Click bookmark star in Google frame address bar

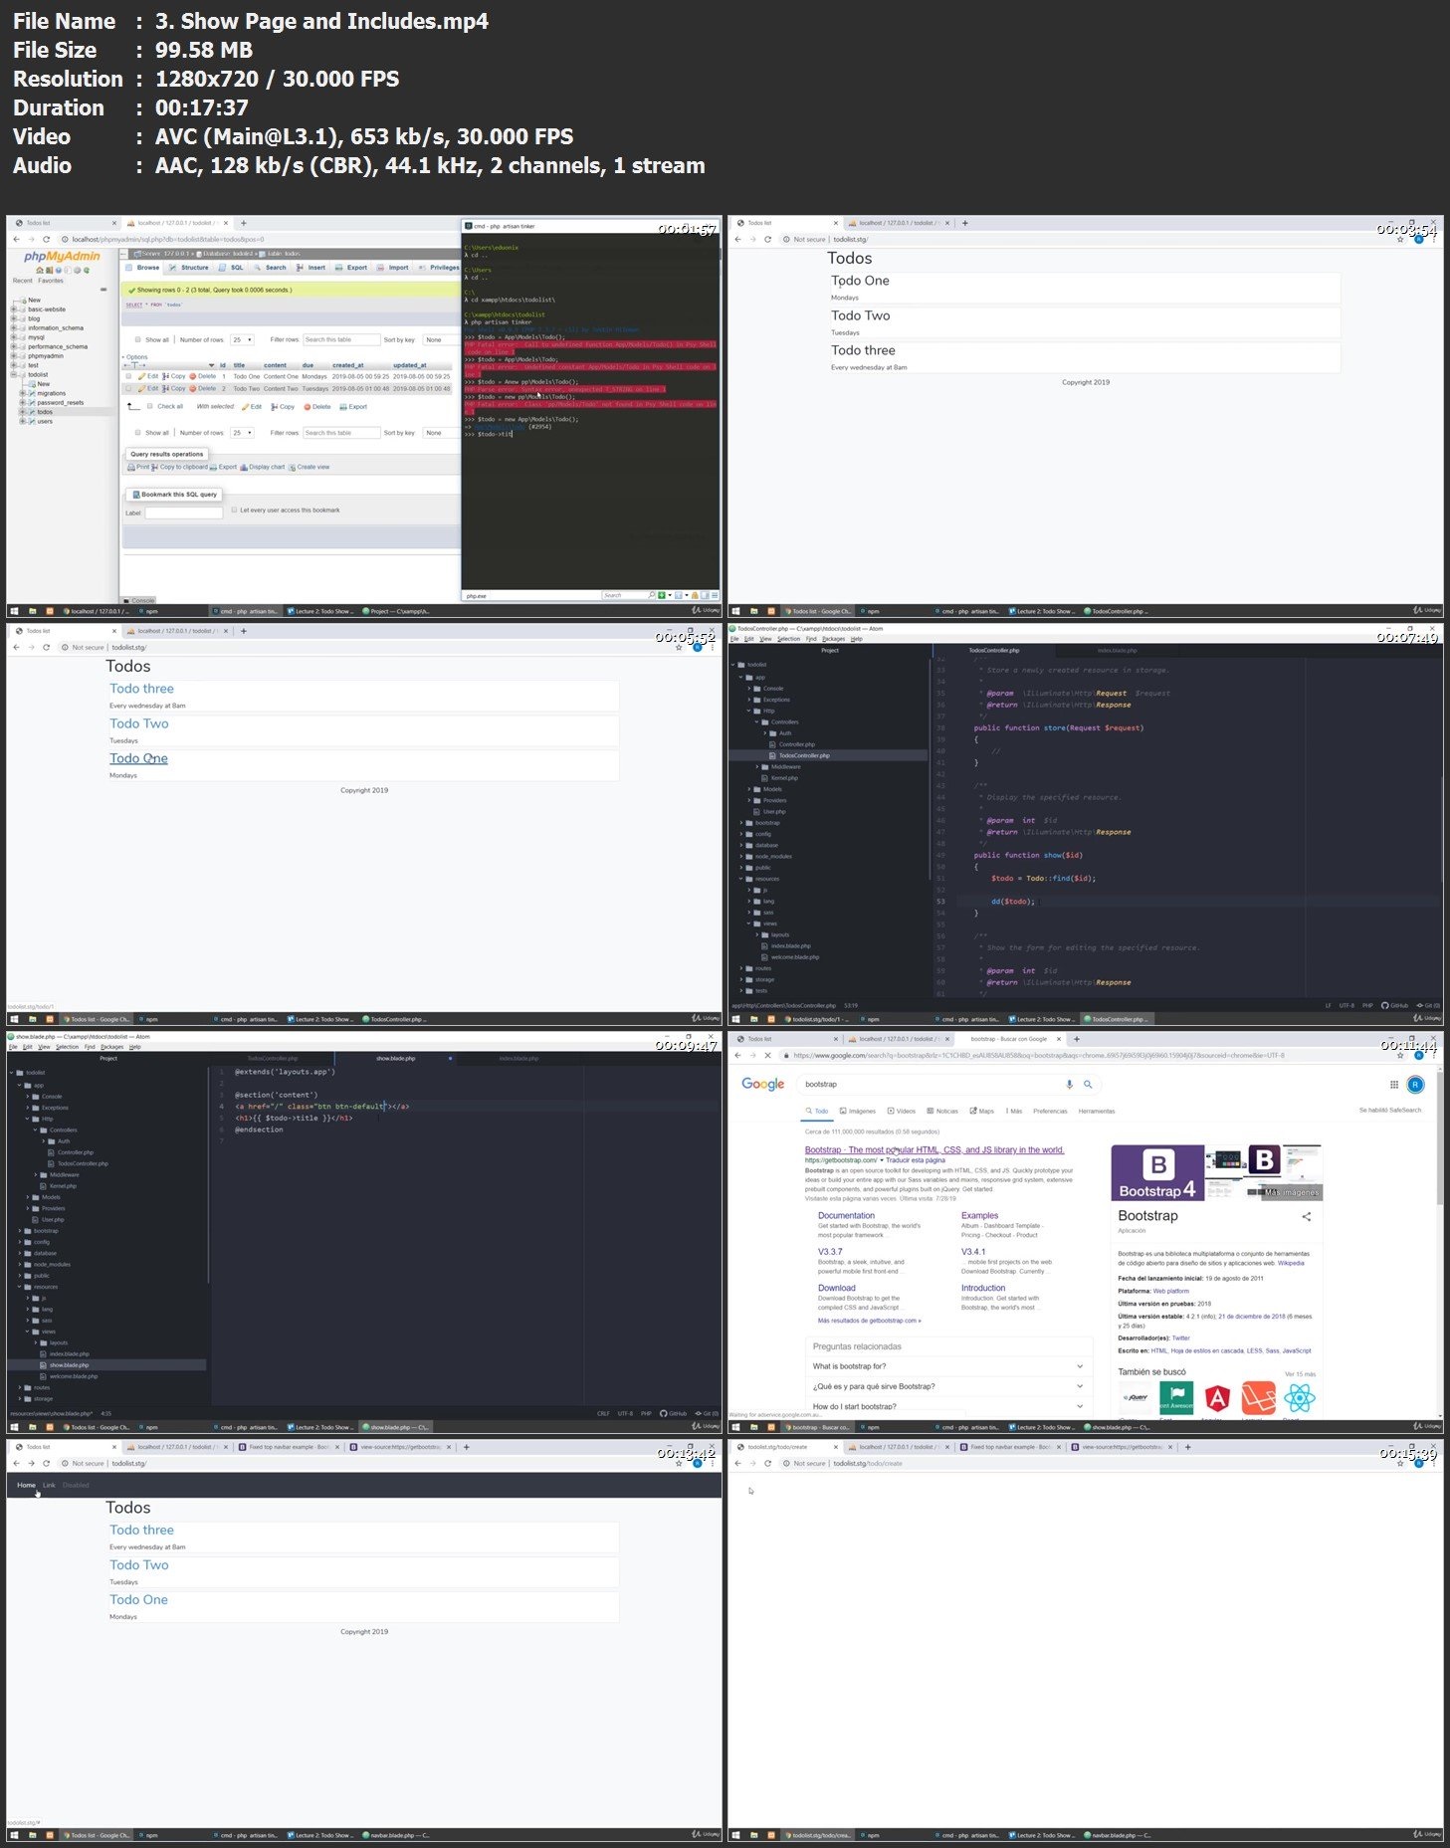1400,1055
